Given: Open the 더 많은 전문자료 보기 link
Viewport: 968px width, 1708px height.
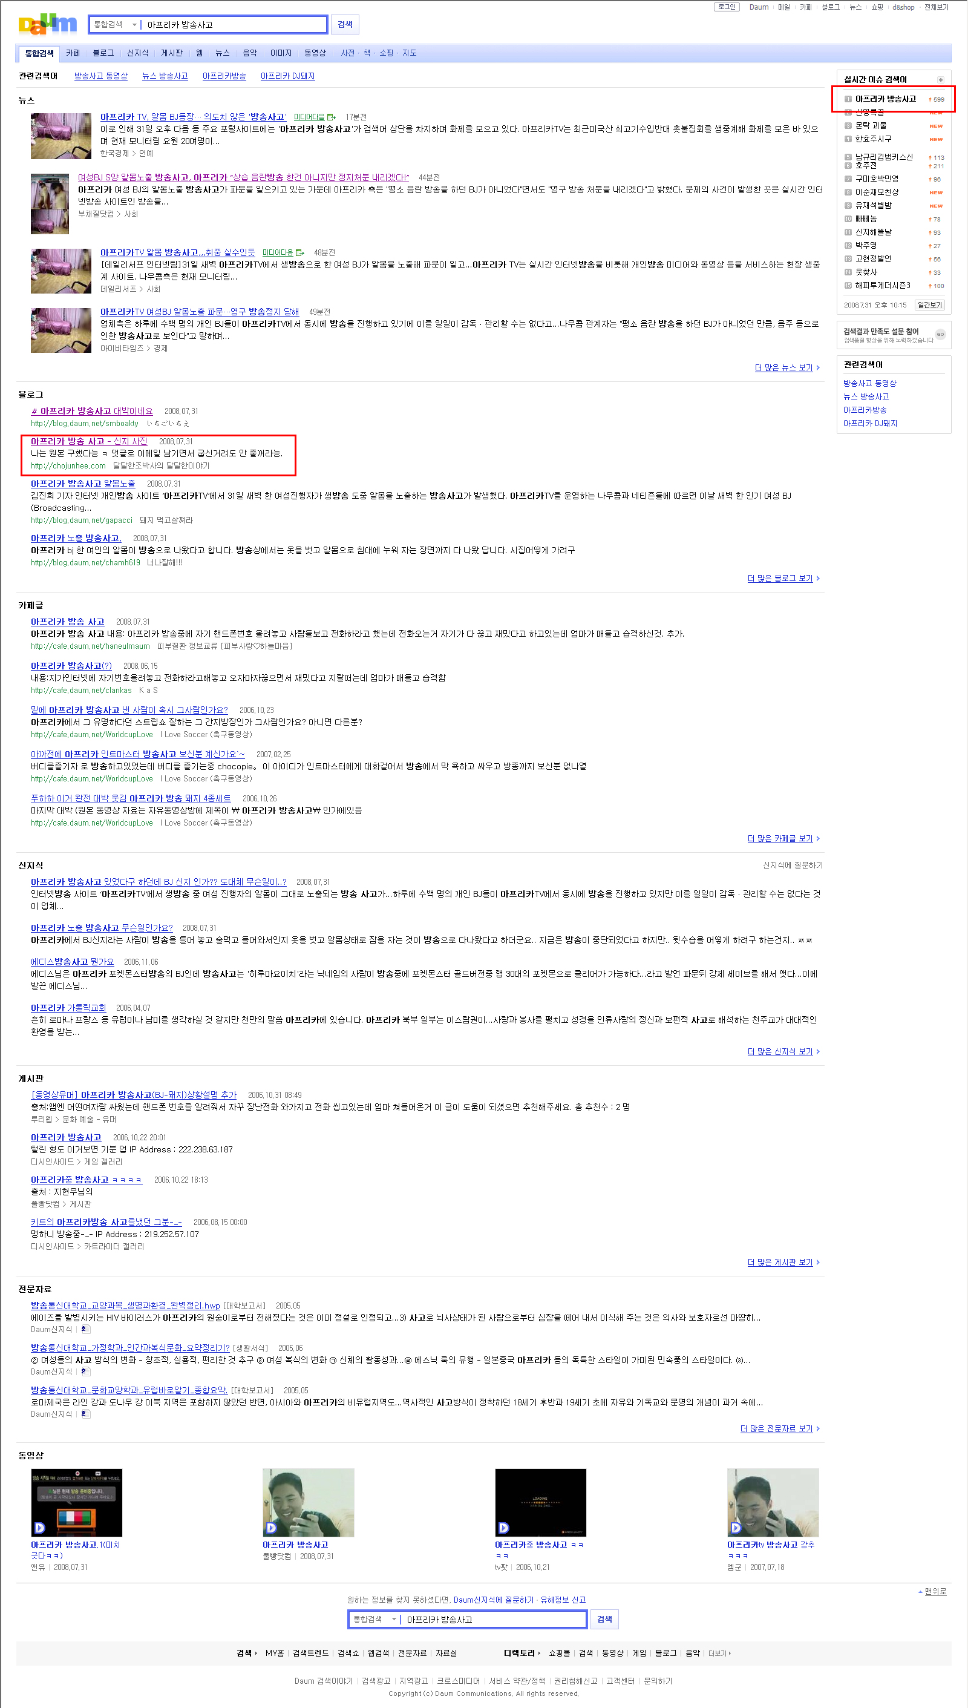Looking at the screenshot, I should tap(777, 1428).
